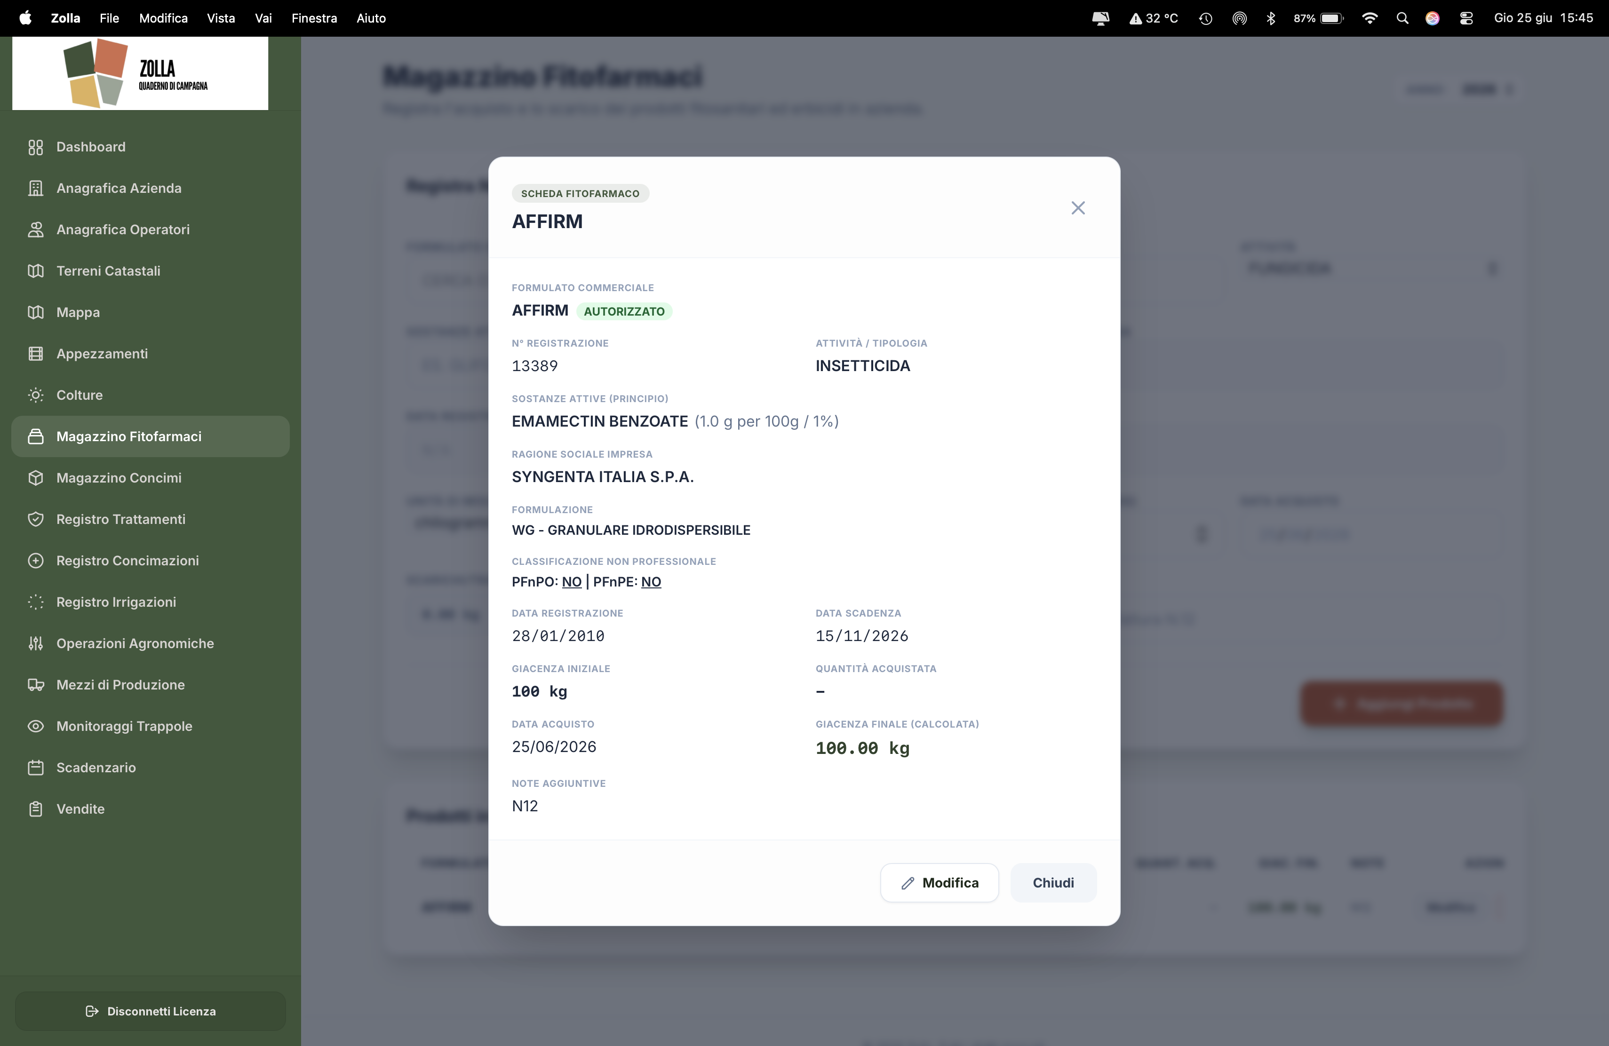Image resolution: width=1609 pixels, height=1046 pixels.
Task: Click the PFnPO NO underlined value
Action: [x=572, y=582]
